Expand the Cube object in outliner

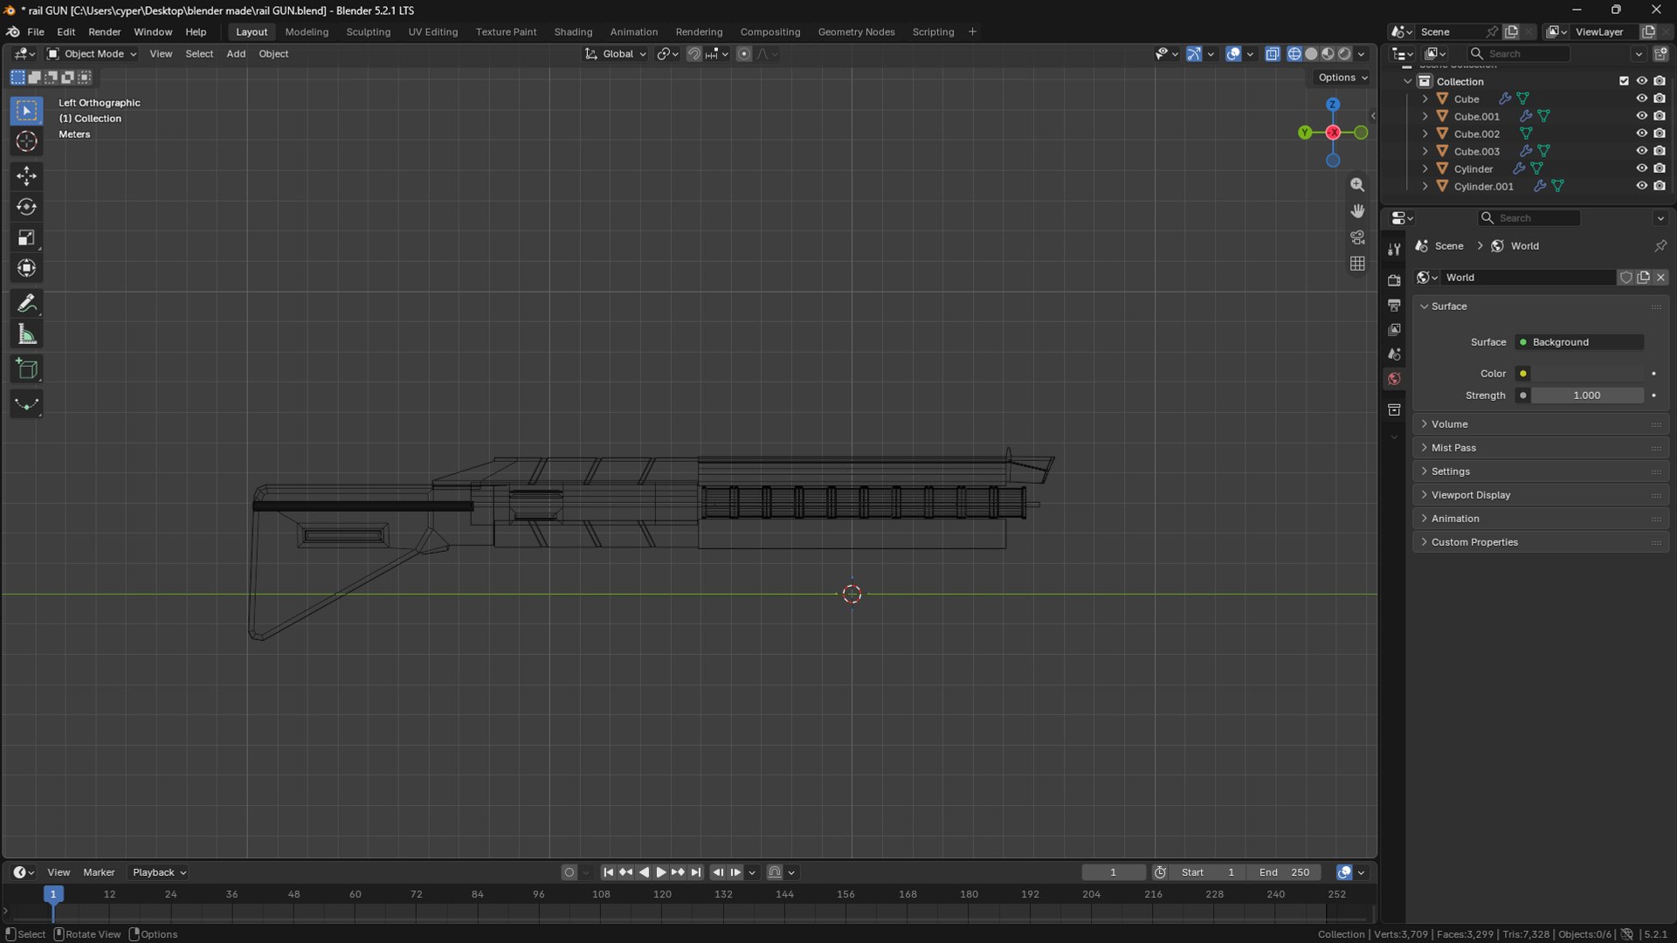click(x=1425, y=99)
